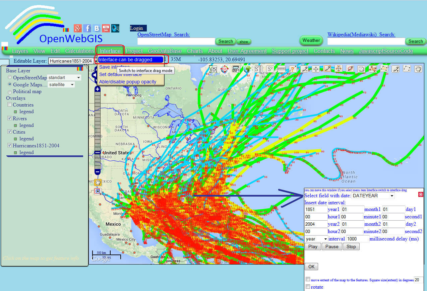The image size is (427, 291).
Task: Select the pencil-plus add feature tool
Action: (x=395, y=69)
